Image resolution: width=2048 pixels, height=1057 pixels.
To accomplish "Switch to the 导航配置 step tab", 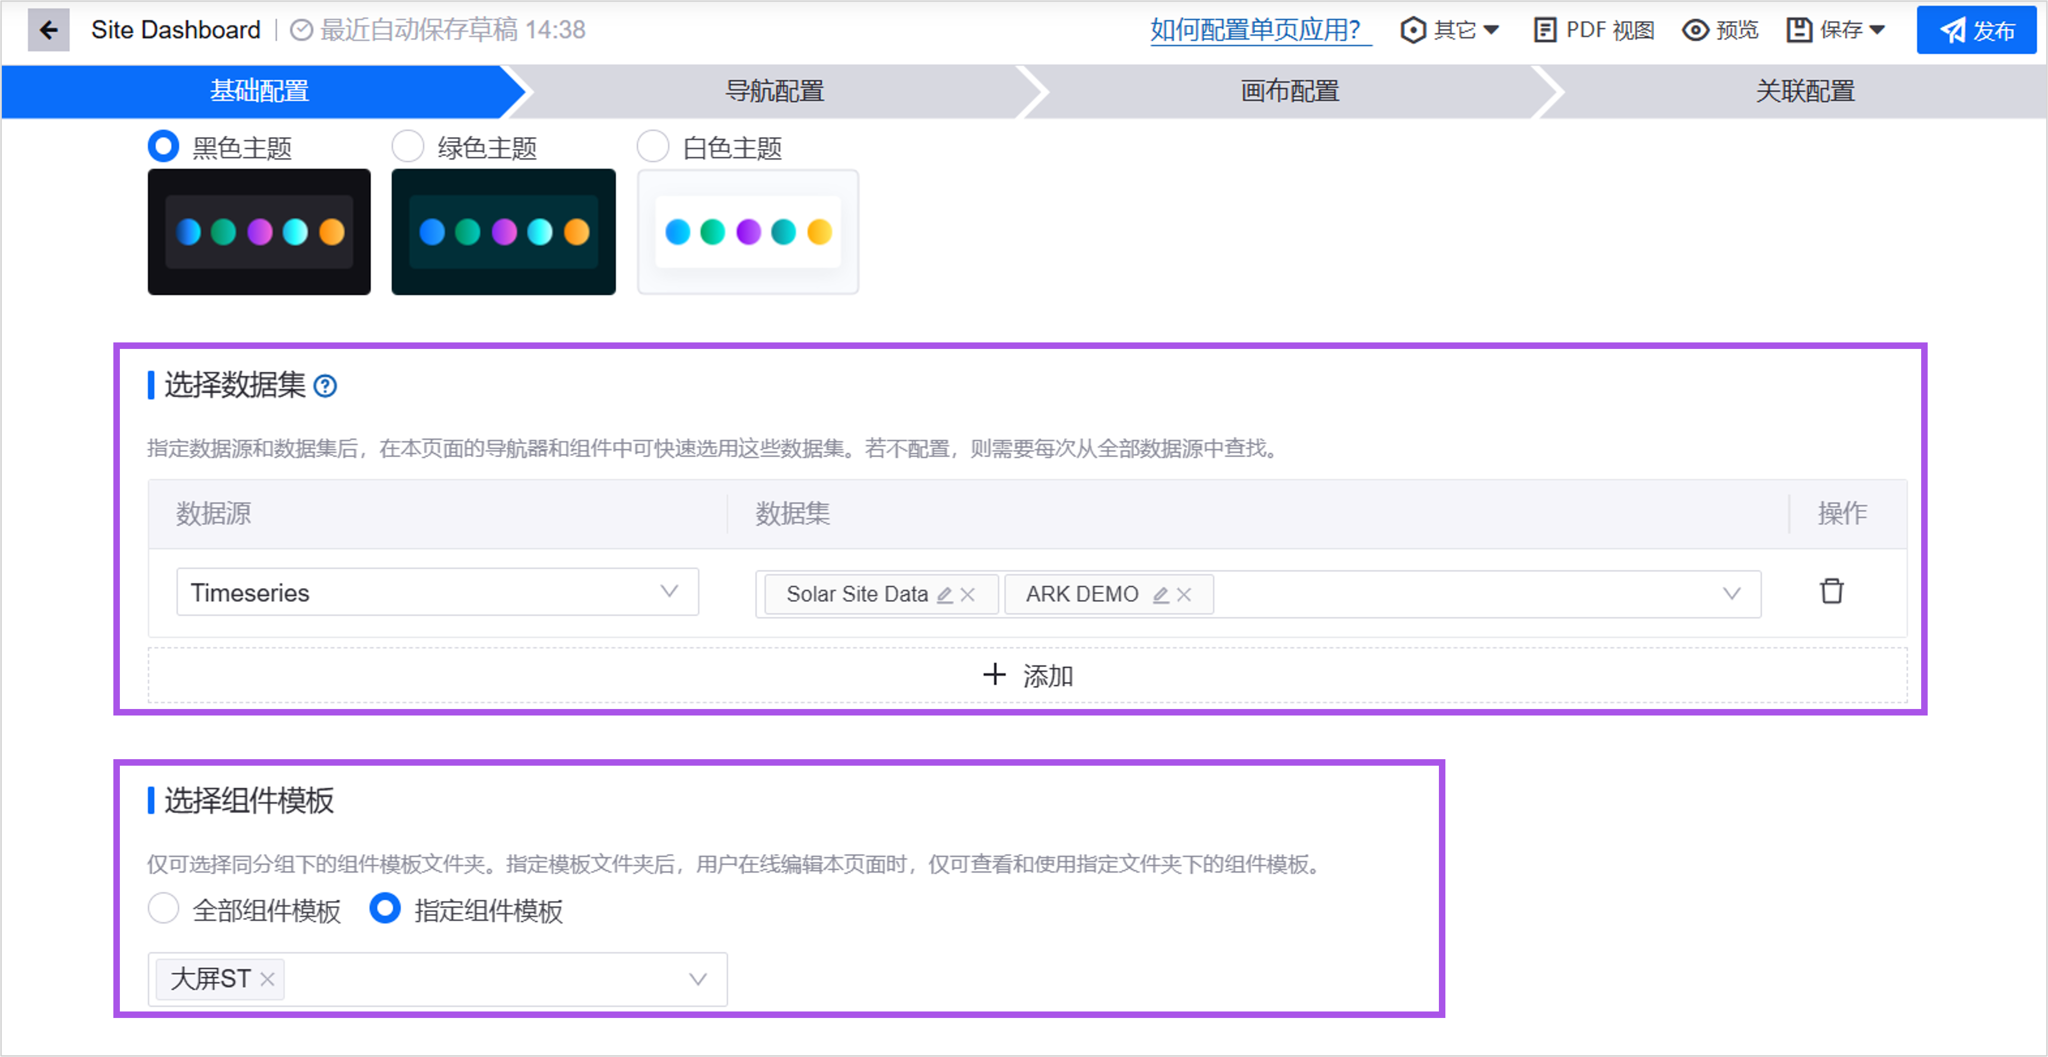I will 774,92.
